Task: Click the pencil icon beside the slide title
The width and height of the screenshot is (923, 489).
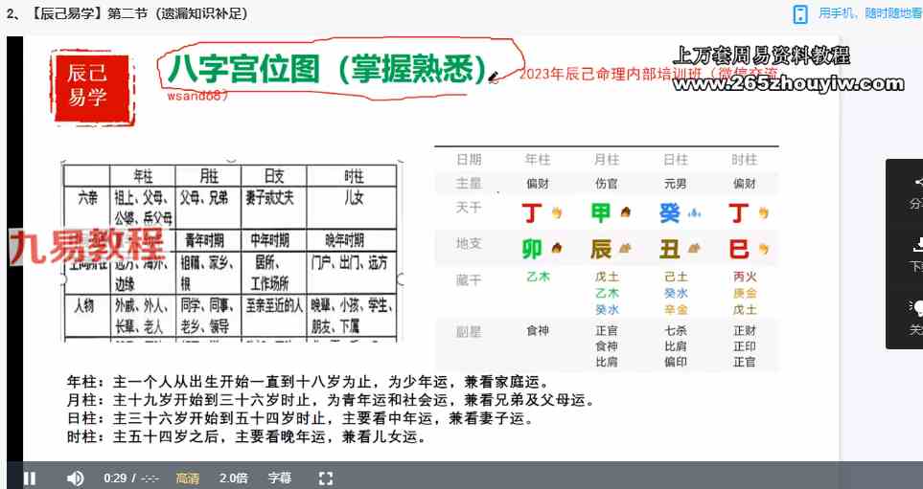Action: tap(494, 76)
